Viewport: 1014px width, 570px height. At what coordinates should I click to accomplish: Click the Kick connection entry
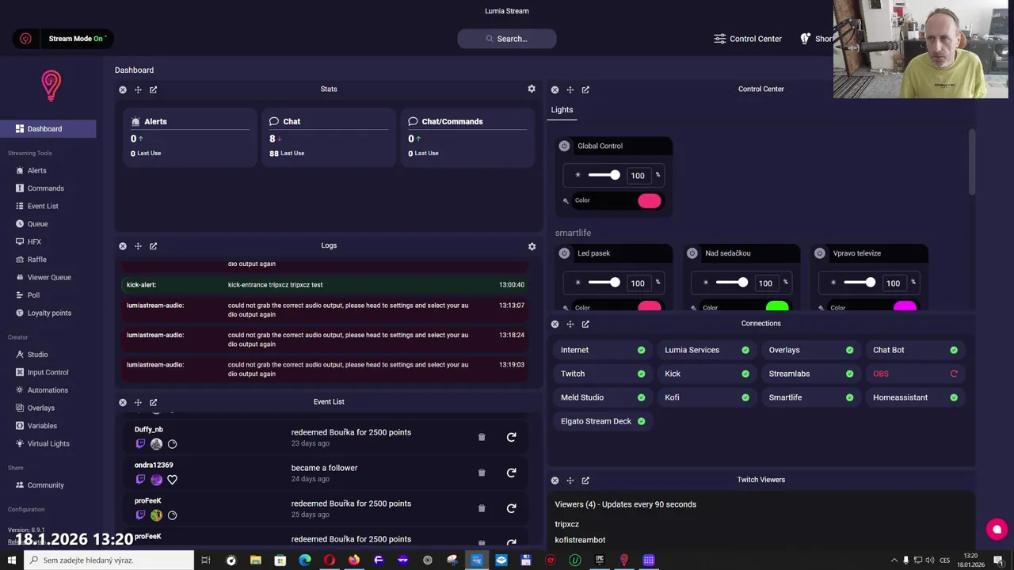pos(705,374)
